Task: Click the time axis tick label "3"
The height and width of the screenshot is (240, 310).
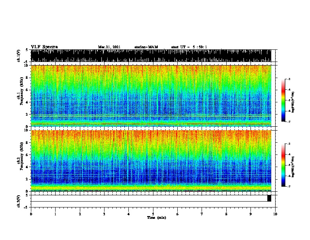Action: tap(104, 214)
